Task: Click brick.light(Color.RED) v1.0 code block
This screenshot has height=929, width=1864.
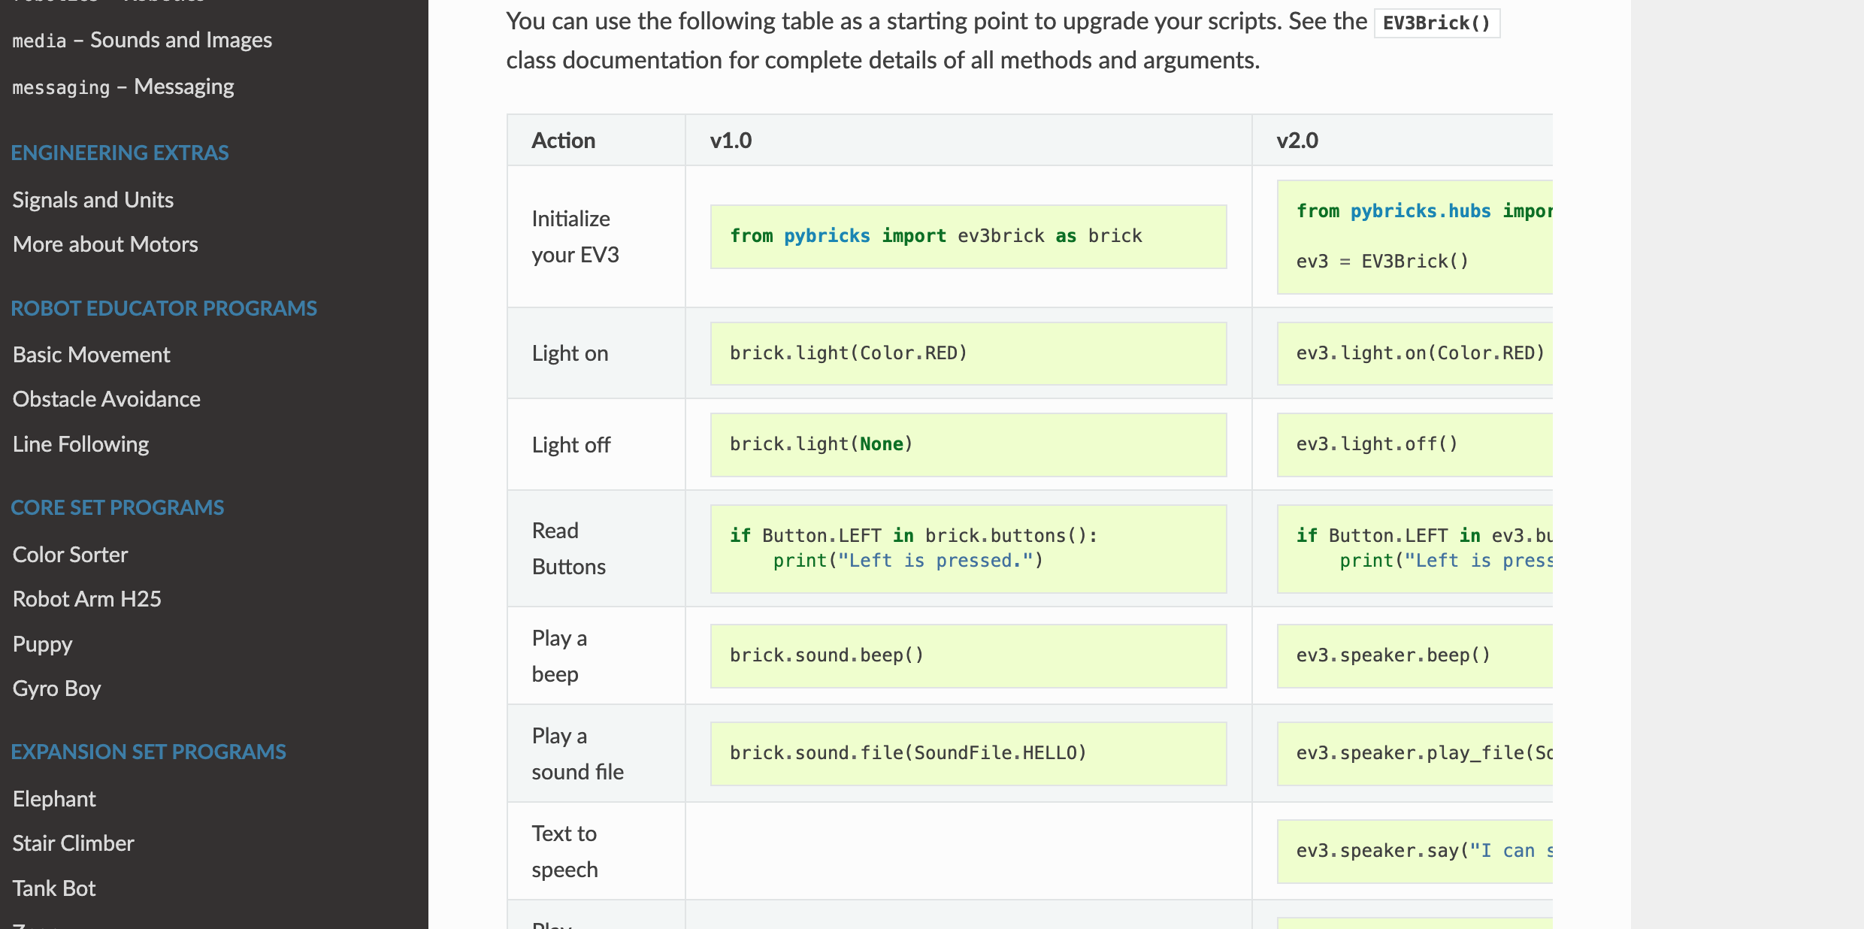Action: coord(968,353)
